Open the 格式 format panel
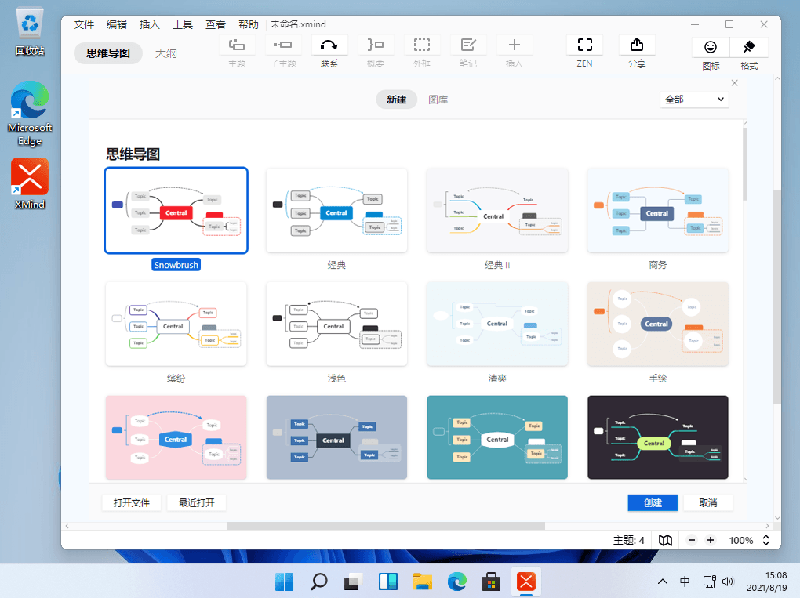This screenshot has height=598, width=800. click(x=749, y=47)
